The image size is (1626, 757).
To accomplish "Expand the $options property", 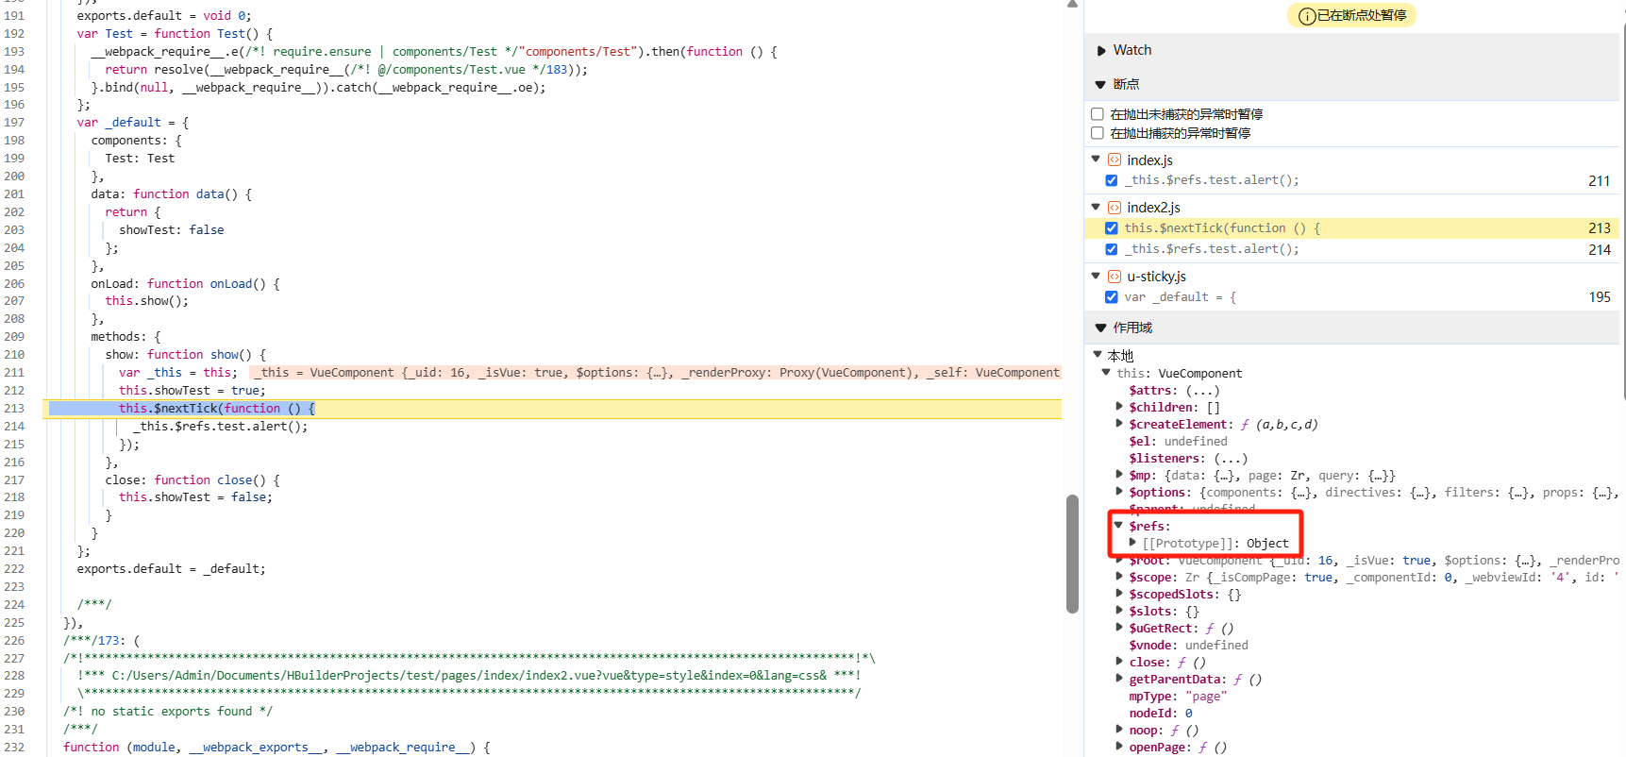I will [1119, 493].
